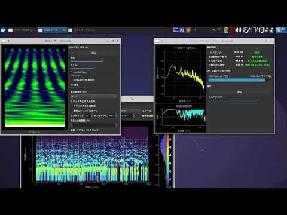The width and height of the screenshot is (287, 215).
Task: Open the volume speaker icon
Action: pos(238,30)
